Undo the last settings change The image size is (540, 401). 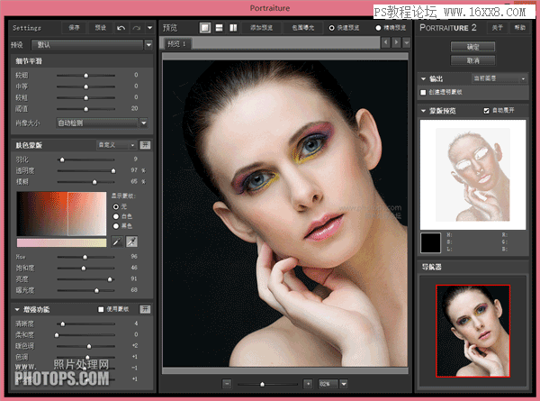coord(121,28)
